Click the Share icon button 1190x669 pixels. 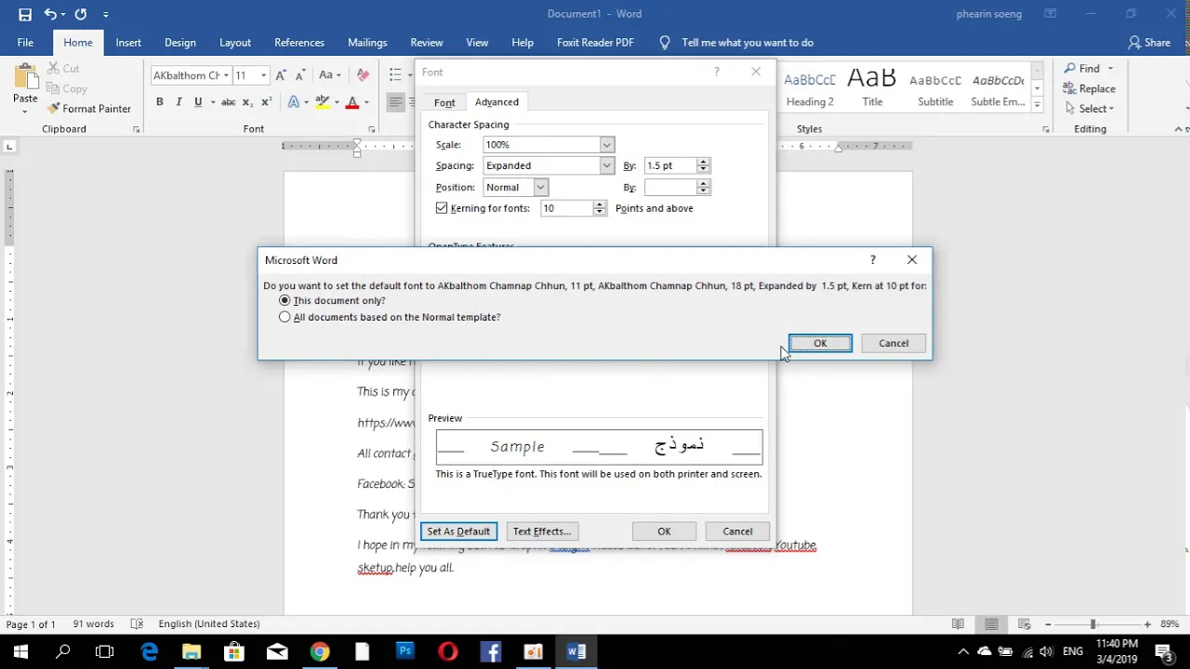tap(1149, 43)
